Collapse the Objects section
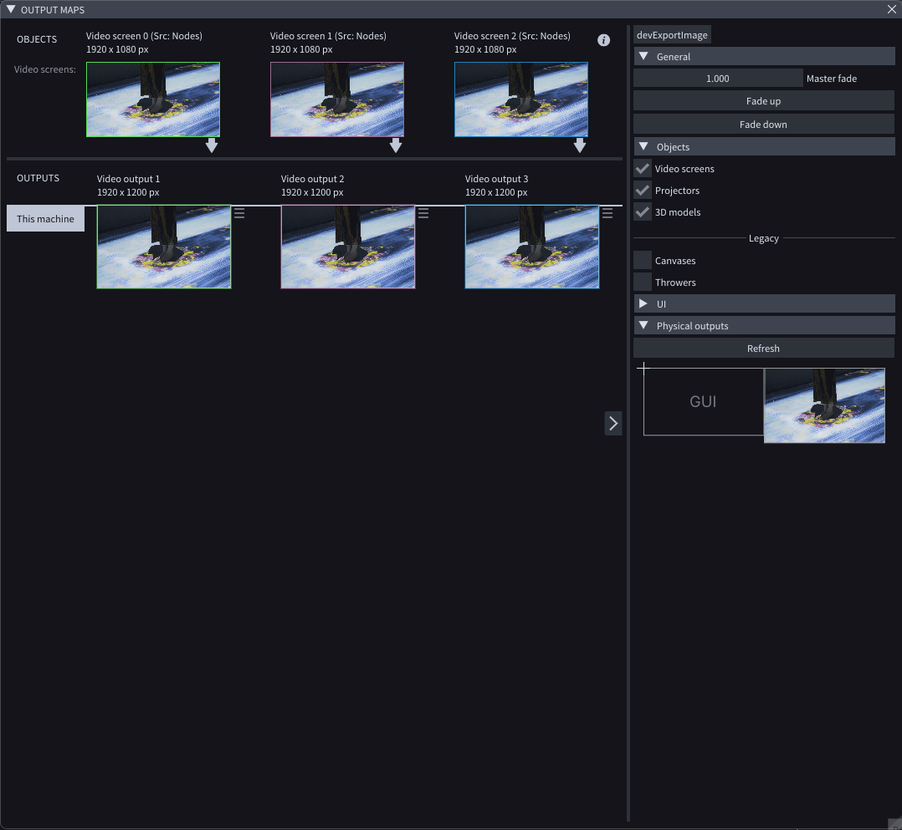Screen dimensions: 902x830 [x=764, y=146]
